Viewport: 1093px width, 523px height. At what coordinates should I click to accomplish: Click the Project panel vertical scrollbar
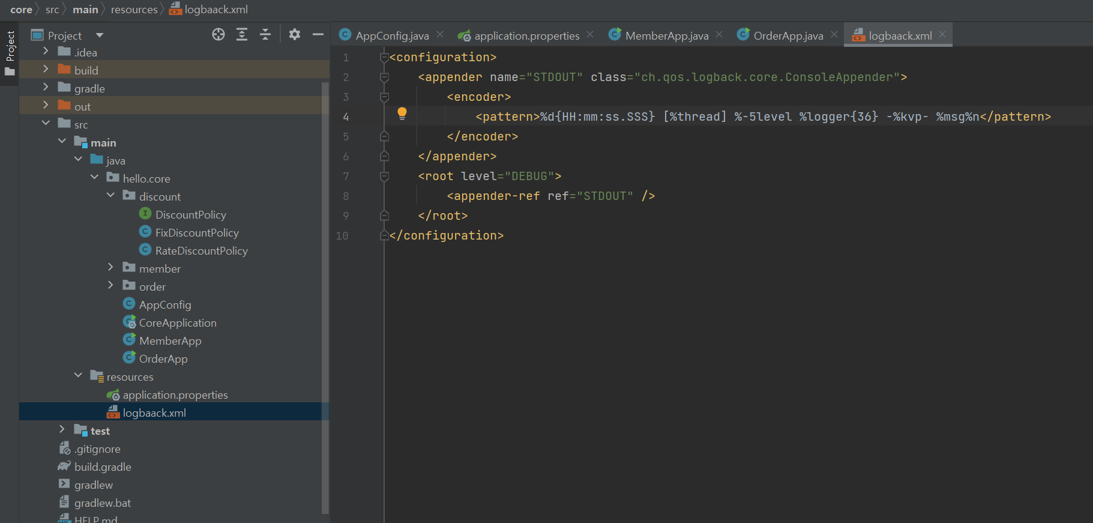coord(325,297)
